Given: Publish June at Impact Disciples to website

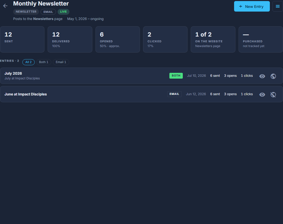Looking at the screenshot, I should tap(273, 94).
